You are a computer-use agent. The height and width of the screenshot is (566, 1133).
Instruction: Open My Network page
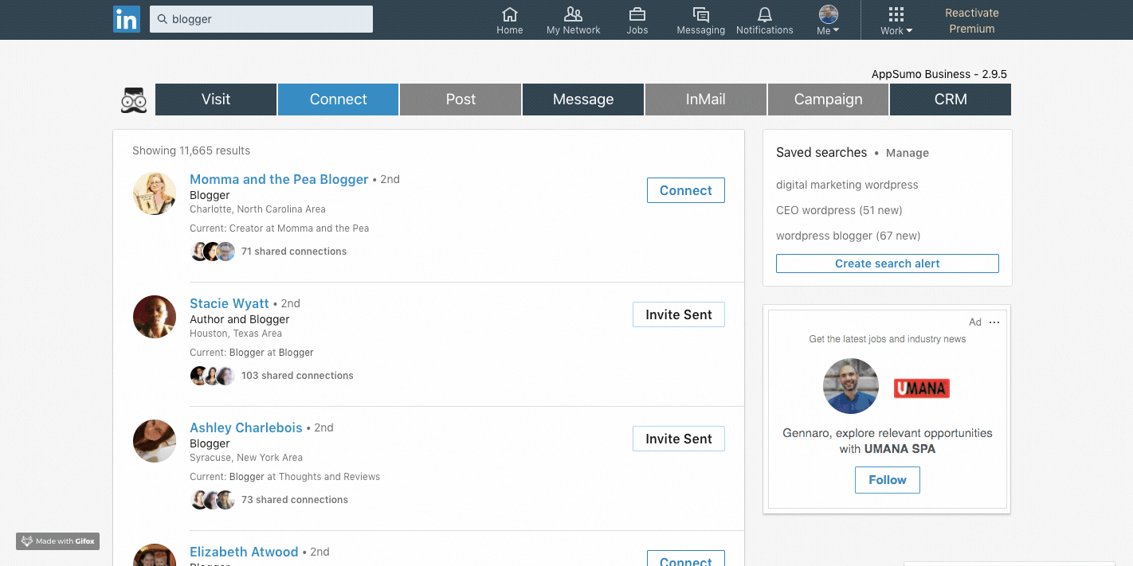(x=573, y=21)
